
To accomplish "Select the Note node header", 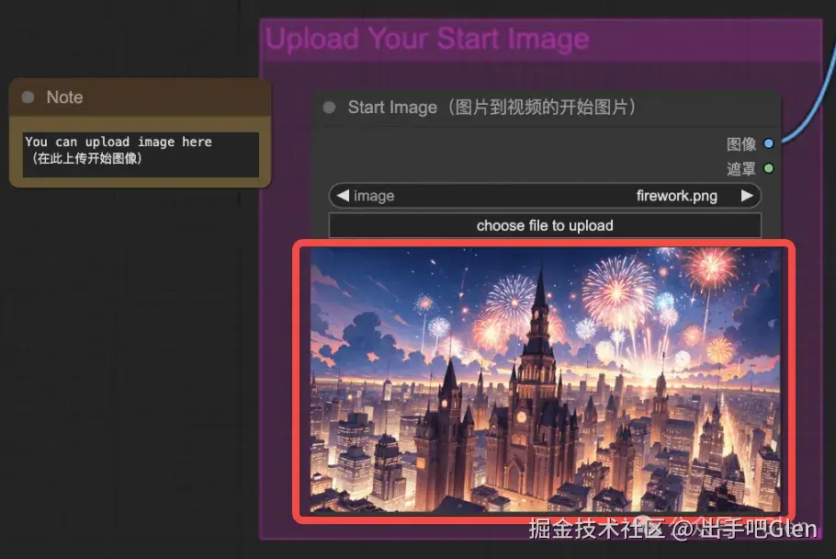I will (138, 97).
